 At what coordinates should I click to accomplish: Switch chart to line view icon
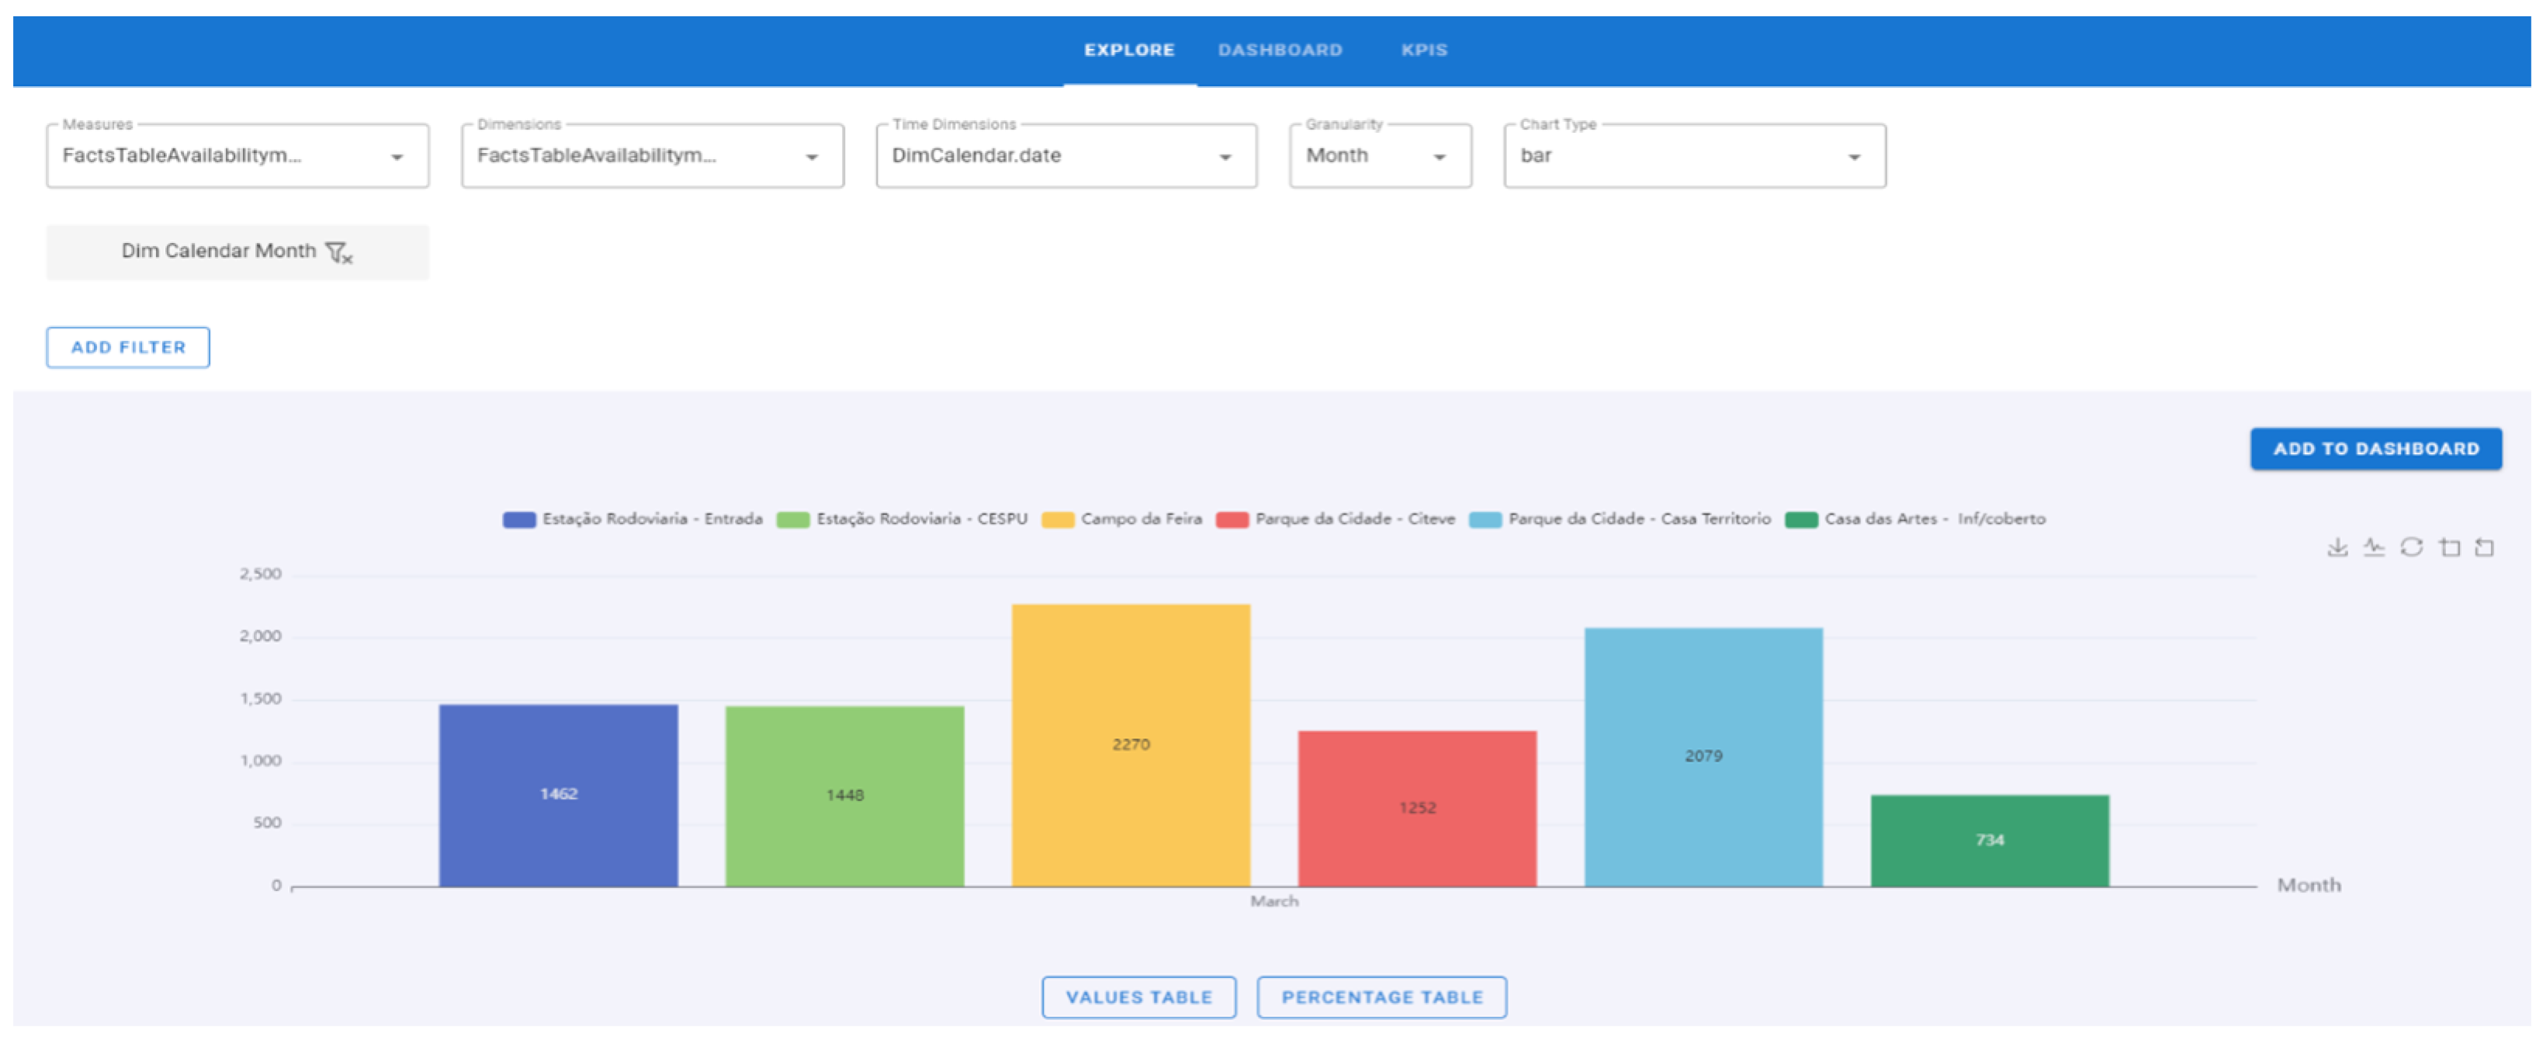(2373, 547)
